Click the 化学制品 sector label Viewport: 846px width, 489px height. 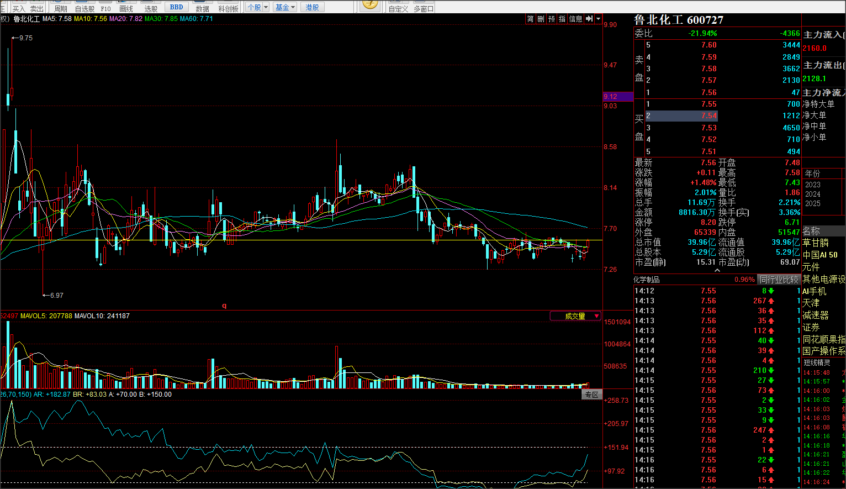[647, 280]
